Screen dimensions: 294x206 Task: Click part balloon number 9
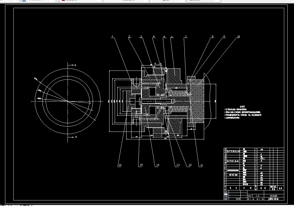224,36
